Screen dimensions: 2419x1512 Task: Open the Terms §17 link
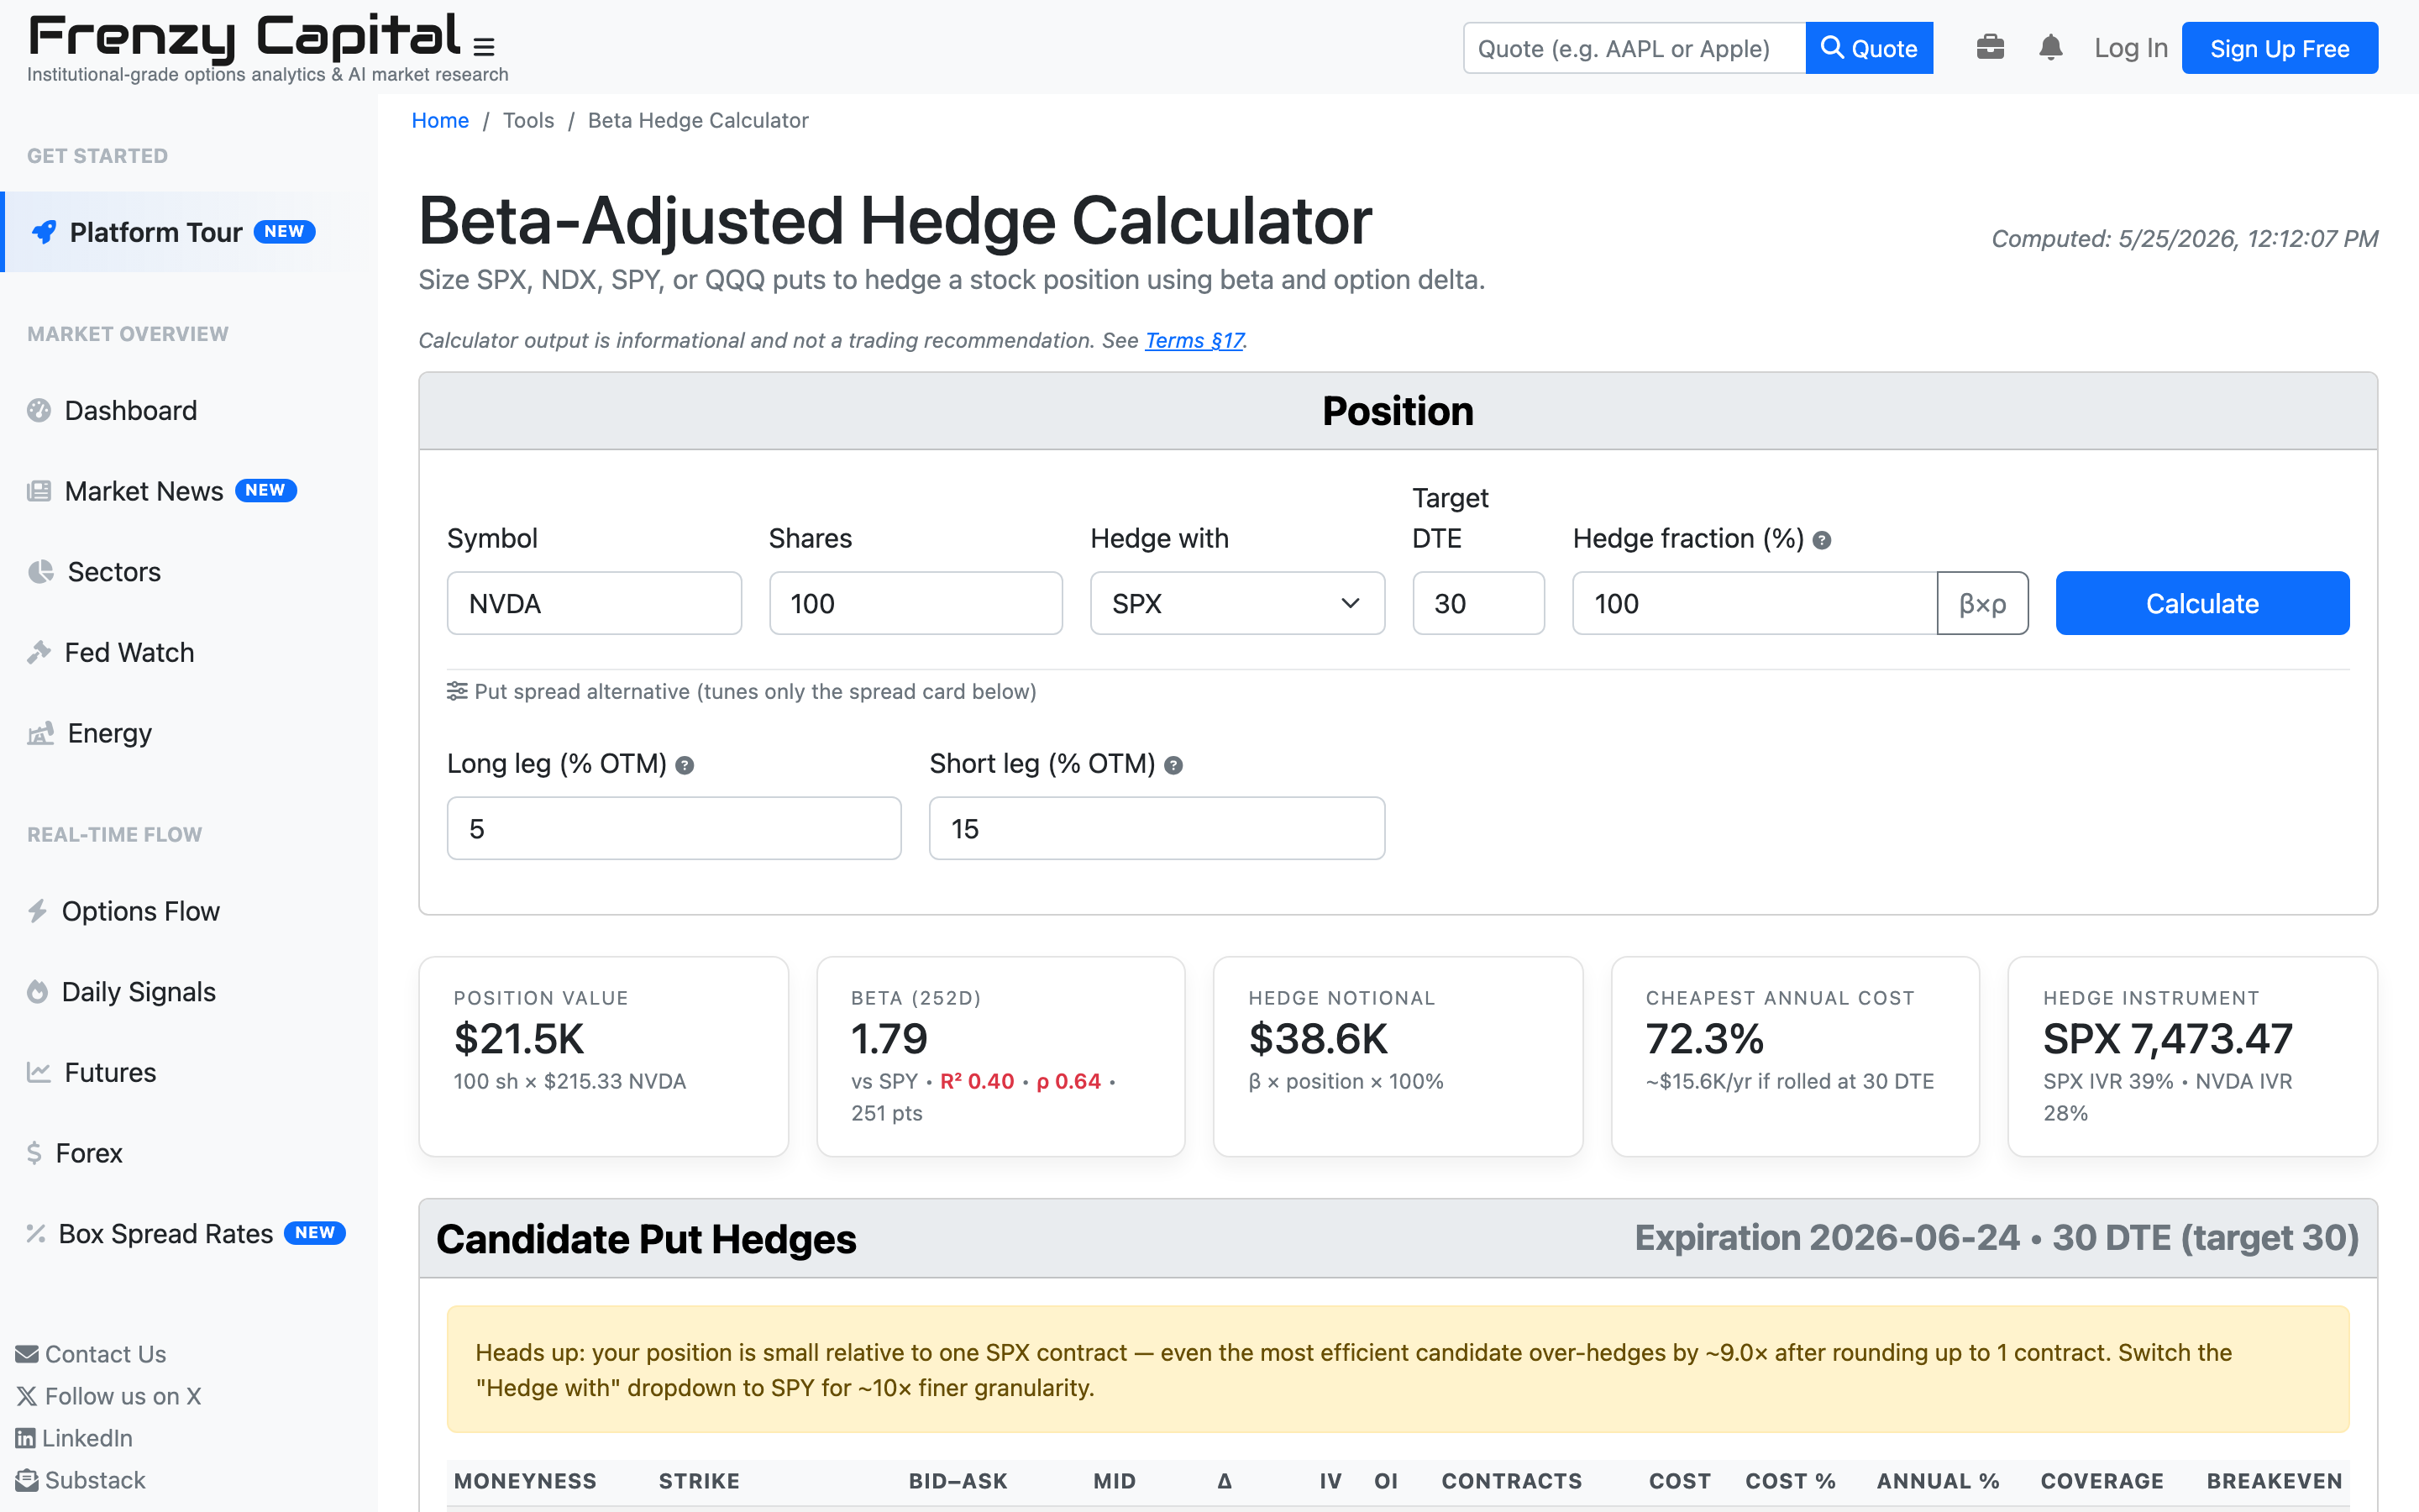(x=1194, y=340)
